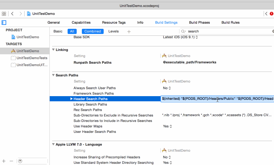The width and height of the screenshot is (274, 165).
Task: Click the add target plus button
Action: pyautogui.click(x=4, y=161)
